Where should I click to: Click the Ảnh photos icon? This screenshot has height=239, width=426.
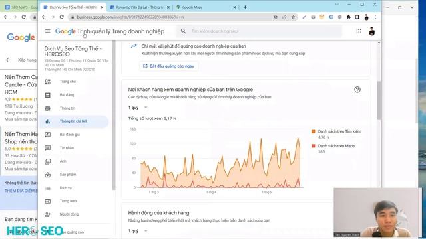tap(48, 161)
